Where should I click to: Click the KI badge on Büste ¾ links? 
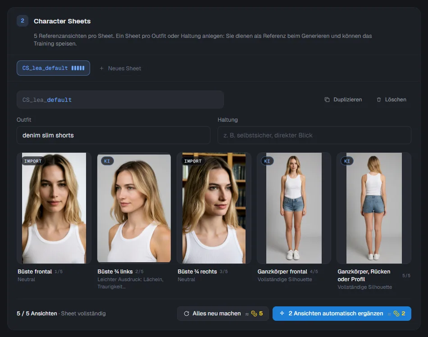pos(107,161)
